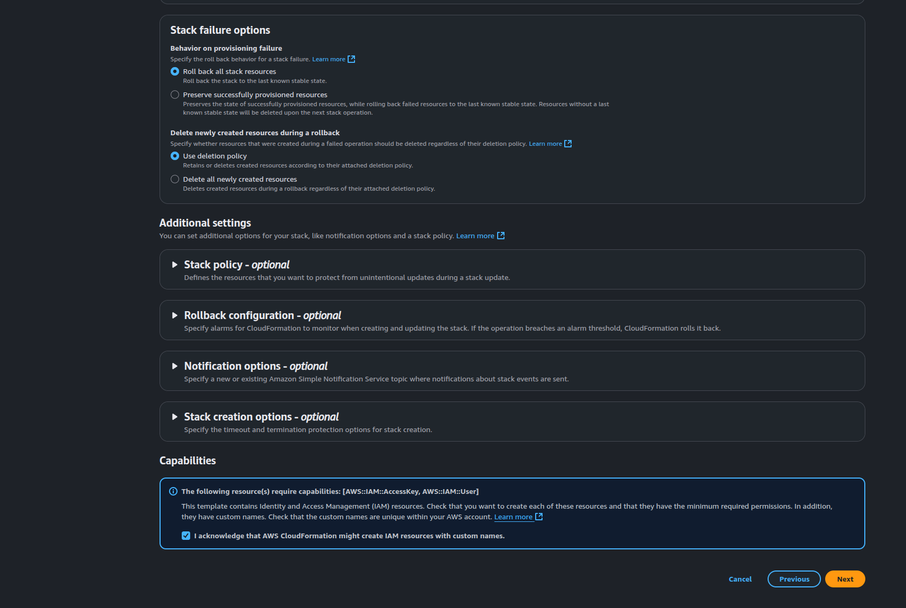The height and width of the screenshot is (608, 906).
Task: Choose Delete all newly created resources
Action: click(175, 179)
